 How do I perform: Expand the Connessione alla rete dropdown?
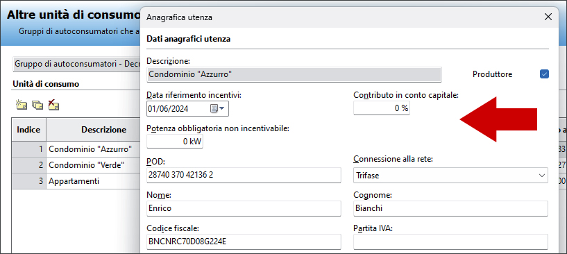(450, 175)
